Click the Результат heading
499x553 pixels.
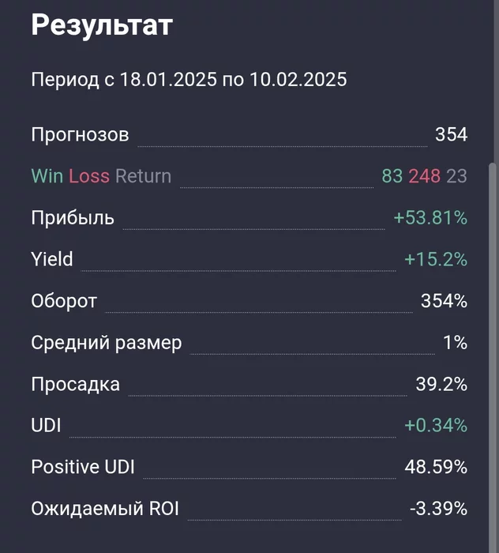102,26
